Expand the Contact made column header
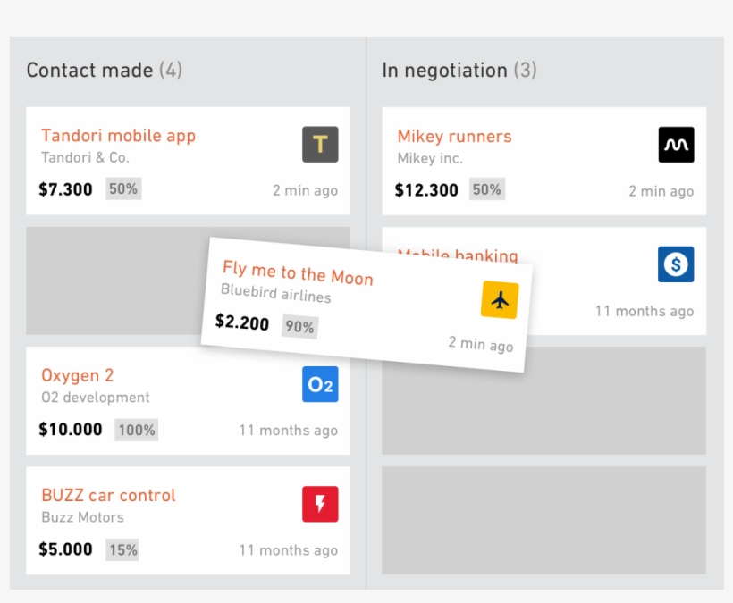 click(x=104, y=70)
